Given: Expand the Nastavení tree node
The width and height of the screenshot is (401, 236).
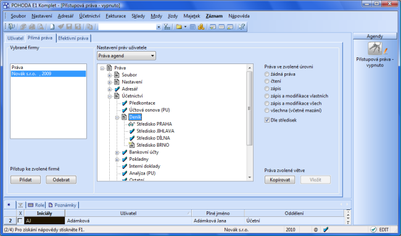Looking at the screenshot, I should click(109, 82).
